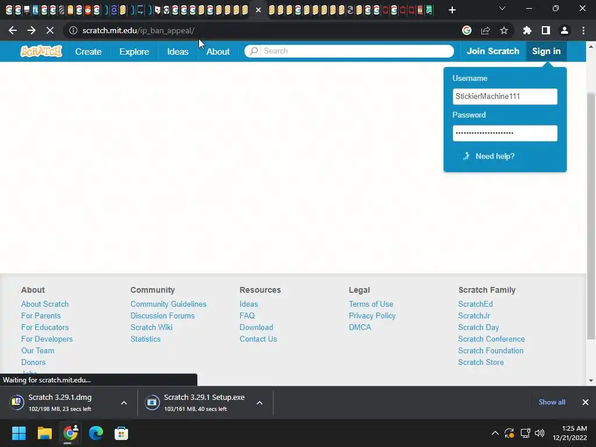This screenshot has width=596, height=447.
Task: Close the downloads bar
Action: pos(586,402)
